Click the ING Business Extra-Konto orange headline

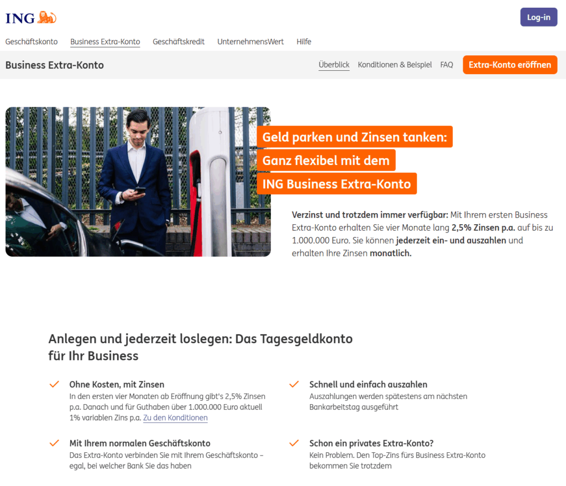(x=337, y=184)
